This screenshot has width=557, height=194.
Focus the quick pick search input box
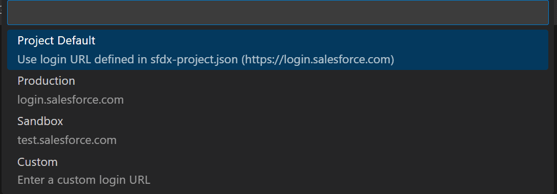click(278, 13)
